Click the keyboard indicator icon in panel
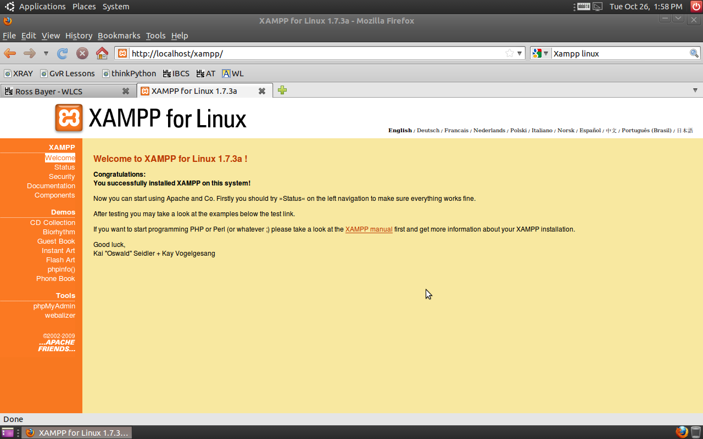 click(583, 7)
